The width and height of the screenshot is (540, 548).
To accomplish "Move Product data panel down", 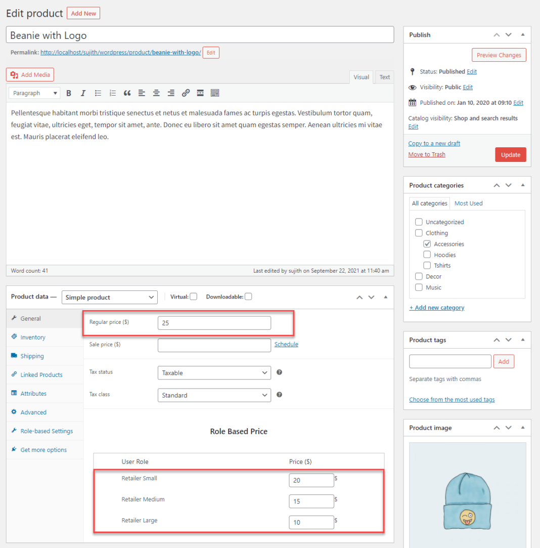I will tap(371, 298).
